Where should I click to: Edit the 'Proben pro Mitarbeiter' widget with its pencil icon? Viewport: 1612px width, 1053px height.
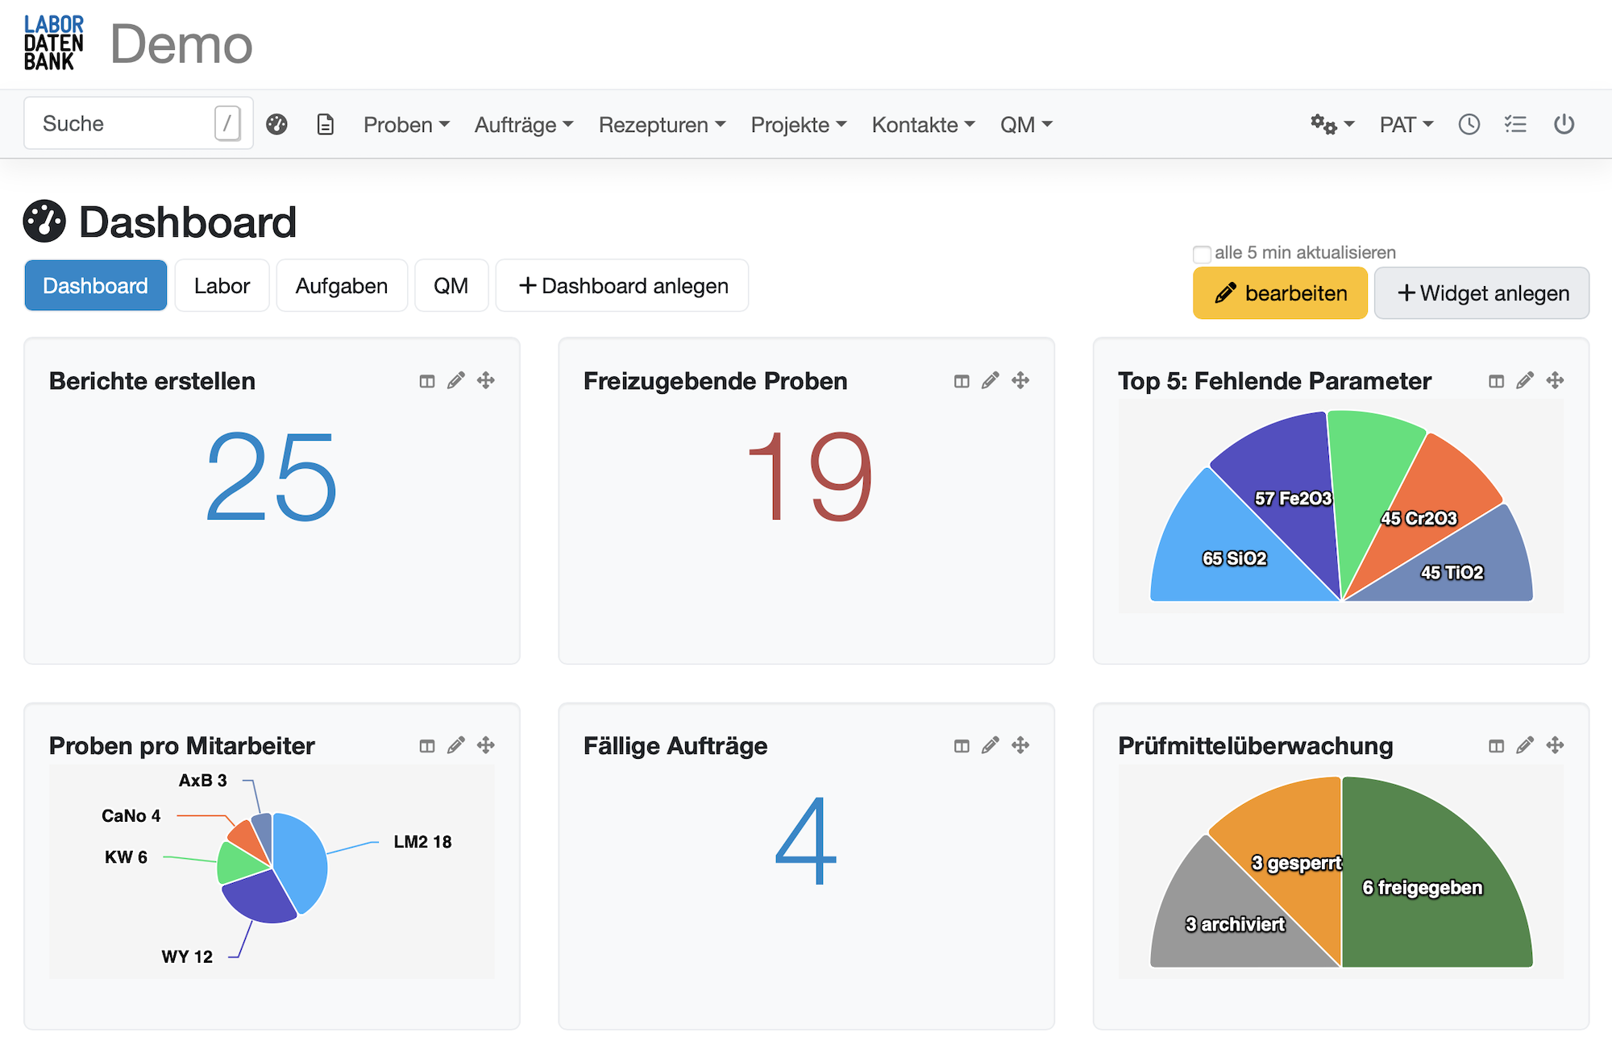tap(456, 745)
